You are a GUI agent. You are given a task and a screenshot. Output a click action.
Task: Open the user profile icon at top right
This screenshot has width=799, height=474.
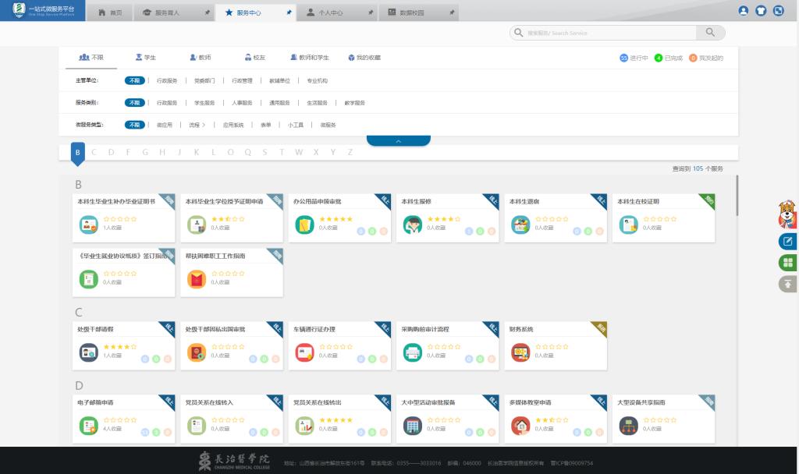pyautogui.click(x=743, y=11)
